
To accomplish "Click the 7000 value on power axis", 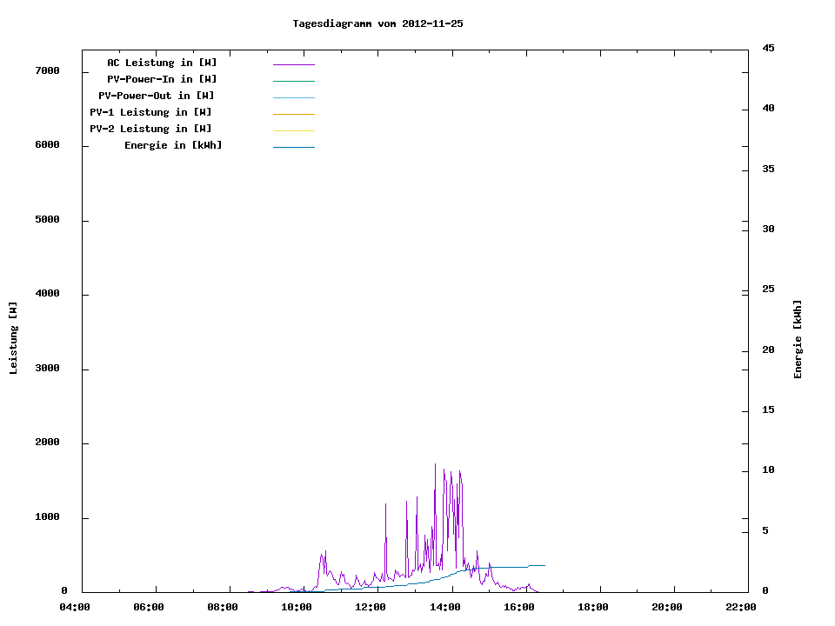I will point(46,70).
